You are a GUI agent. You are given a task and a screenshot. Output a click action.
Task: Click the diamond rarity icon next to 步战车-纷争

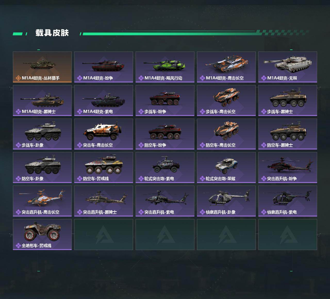click(x=141, y=112)
